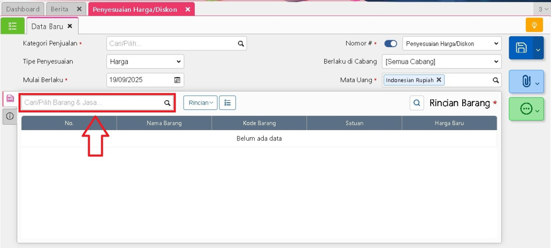This screenshot has height=248, width=551.
Task: Toggle the Nomor # automatic numbering switch
Action: (391, 44)
